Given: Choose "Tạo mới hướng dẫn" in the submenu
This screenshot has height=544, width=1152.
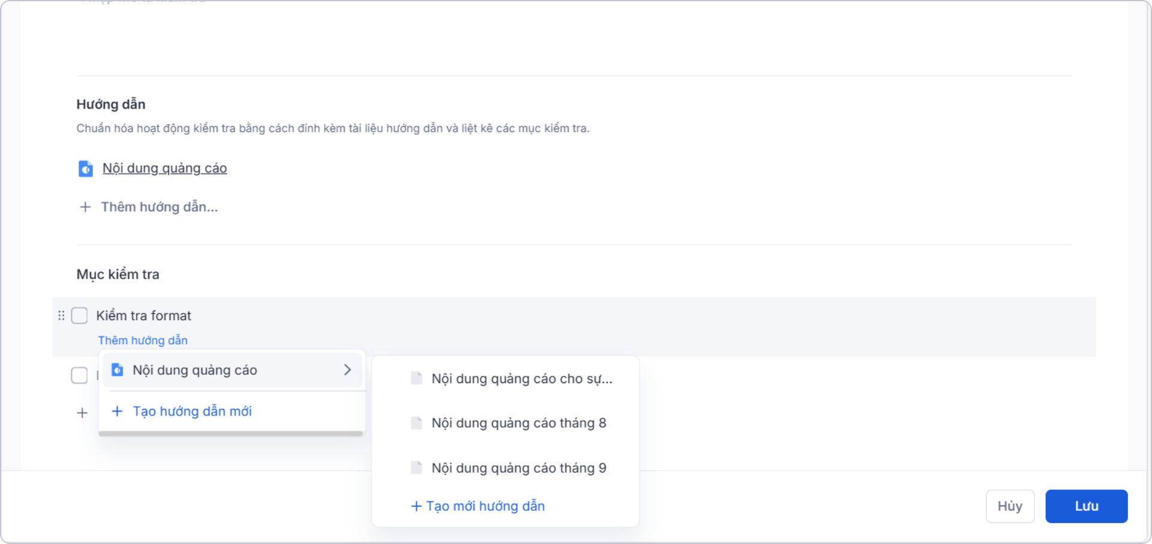Looking at the screenshot, I should (x=478, y=506).
